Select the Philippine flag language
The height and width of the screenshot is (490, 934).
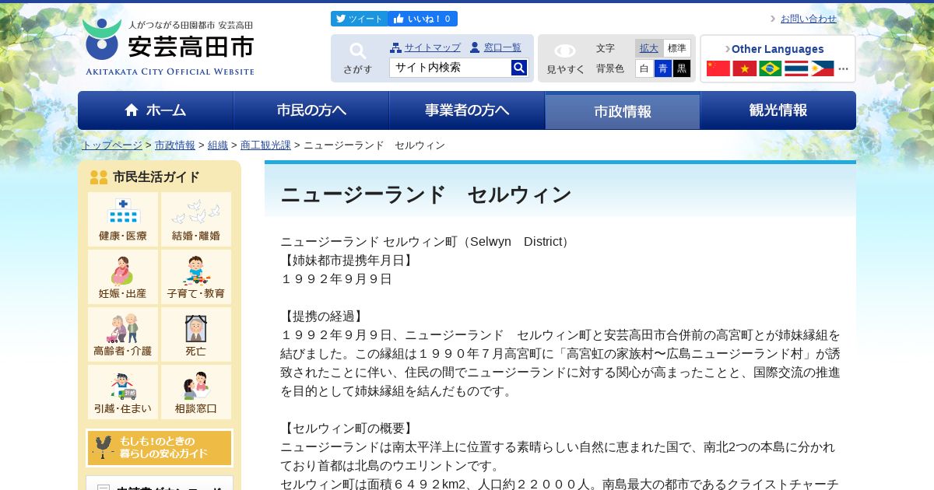coord(822,68)
